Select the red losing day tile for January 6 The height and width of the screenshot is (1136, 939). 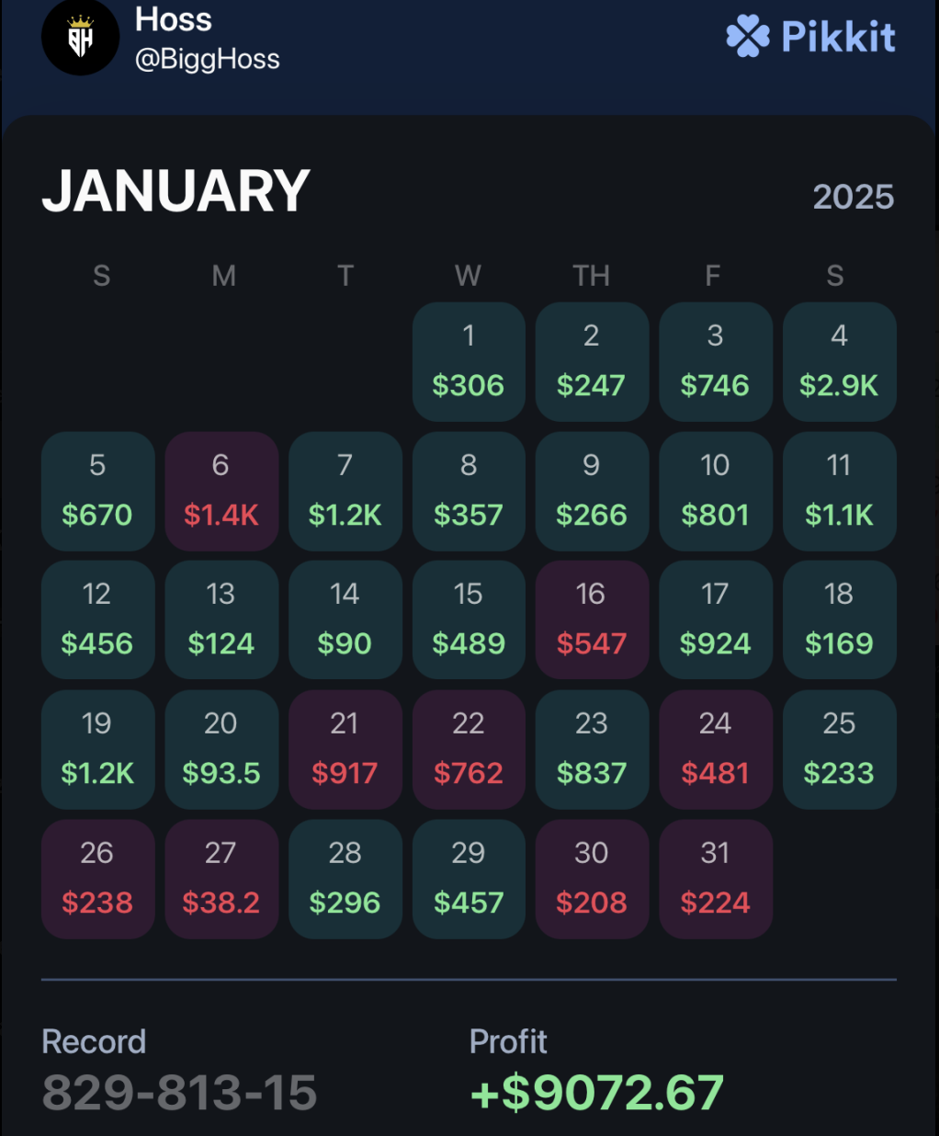tap(221, 491)
